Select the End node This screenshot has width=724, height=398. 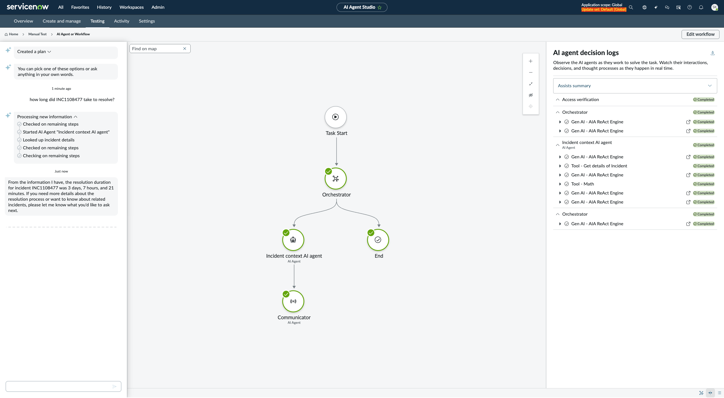pos(378,240)
